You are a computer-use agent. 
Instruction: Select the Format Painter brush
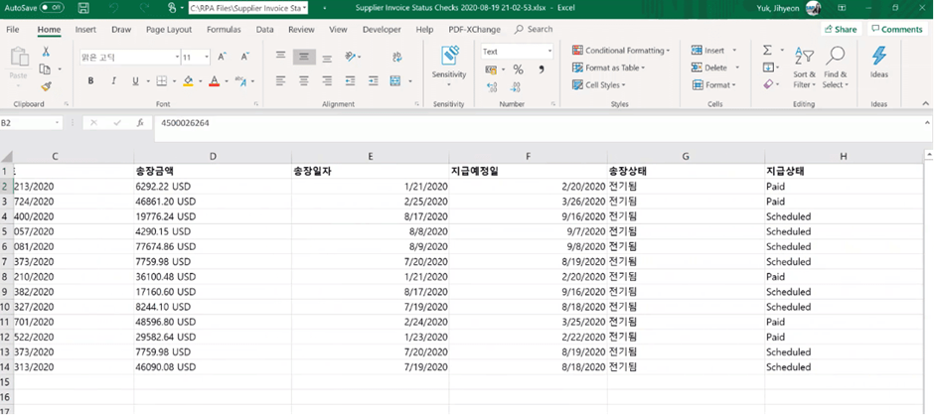tap(46, 86)
